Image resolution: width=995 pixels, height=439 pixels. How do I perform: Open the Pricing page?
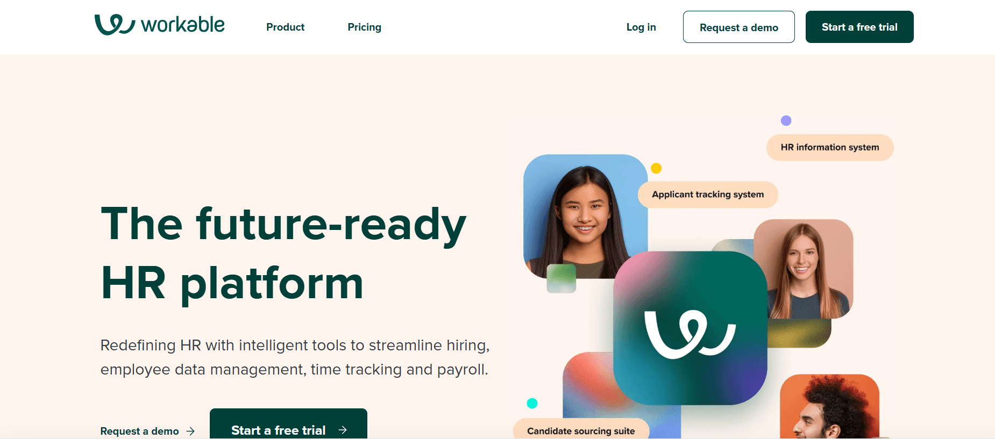364,27
